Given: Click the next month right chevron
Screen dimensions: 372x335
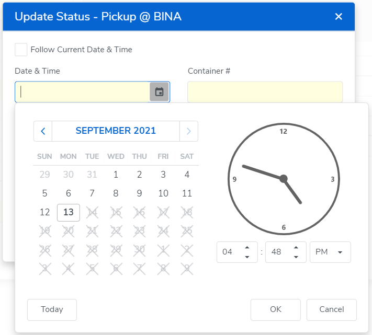Looking at the screenshot, I should pos(189,131).
